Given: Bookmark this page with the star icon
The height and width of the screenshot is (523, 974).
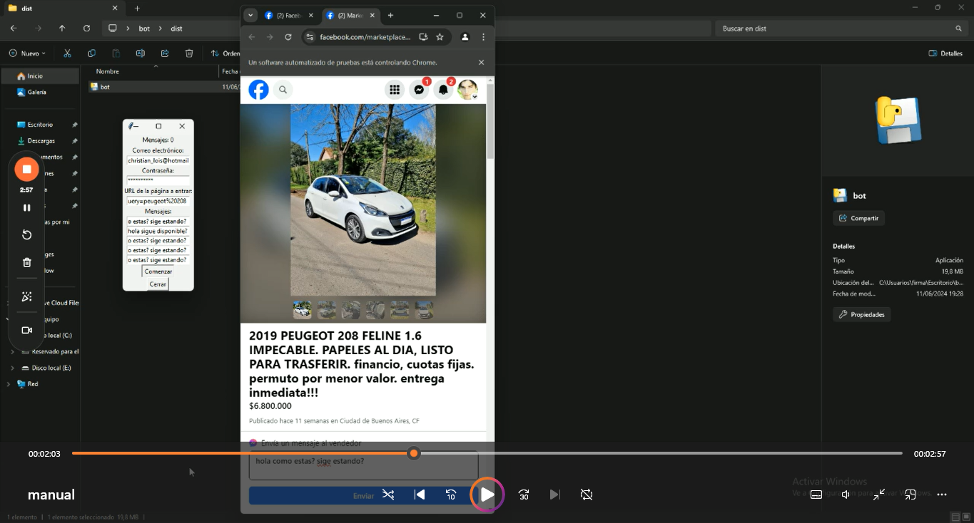Looking at the screenshot, I should 440,37.
